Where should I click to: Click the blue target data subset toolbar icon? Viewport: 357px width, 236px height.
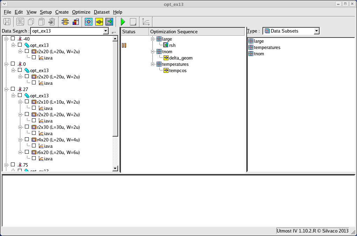89,22
